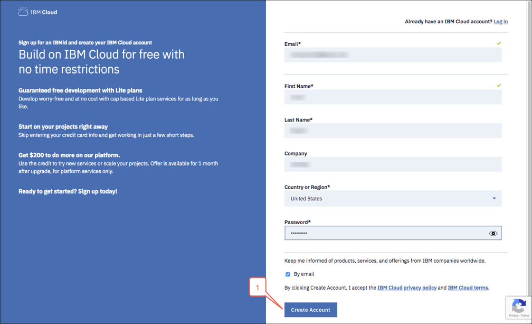Click 'Guaranteed free development with Lite plans' text
This screenshot has width=532, height=324.
pyautogui.click(x=80, y=90)
